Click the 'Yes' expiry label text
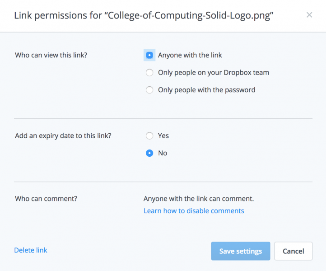This screenshot has width=326, height=271. click(x=163, y=135)
